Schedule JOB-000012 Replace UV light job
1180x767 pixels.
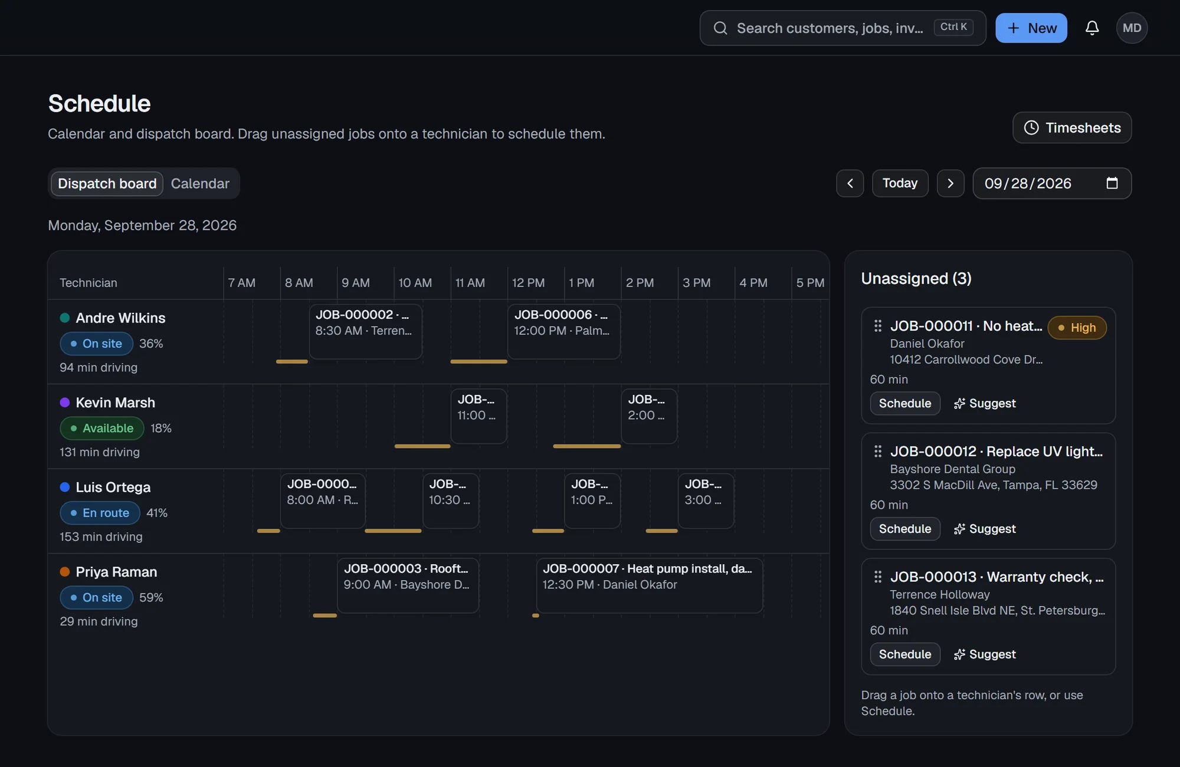tap(905, 529)
